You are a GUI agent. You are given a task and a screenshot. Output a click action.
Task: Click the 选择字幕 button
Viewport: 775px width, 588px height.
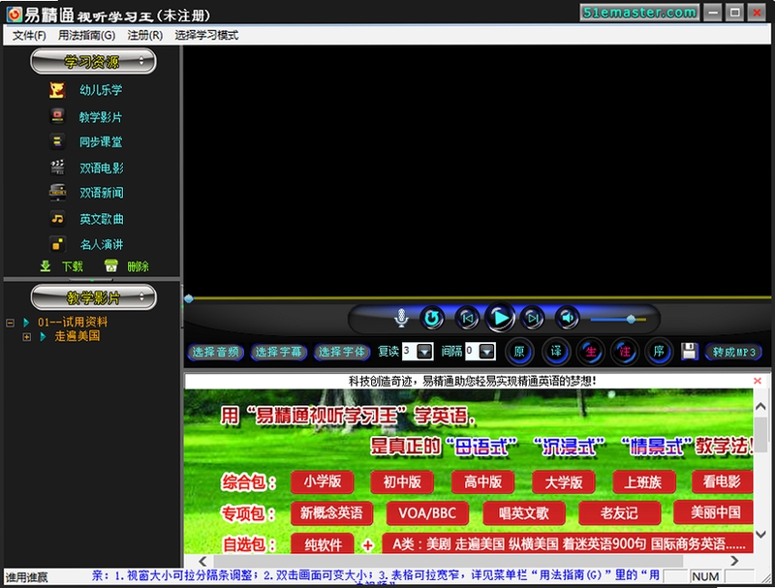point(279,352)
